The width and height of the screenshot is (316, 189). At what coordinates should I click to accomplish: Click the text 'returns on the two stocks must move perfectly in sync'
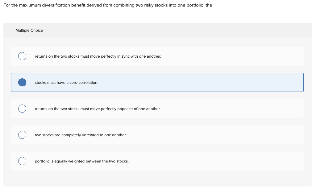click(x=98, y=56)
